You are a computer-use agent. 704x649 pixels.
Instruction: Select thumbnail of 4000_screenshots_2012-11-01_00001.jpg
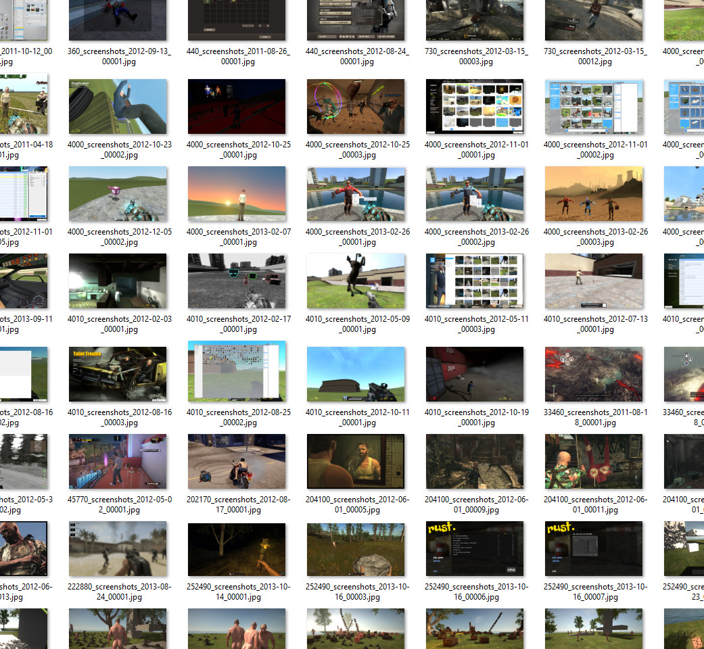tap(475, 106)
